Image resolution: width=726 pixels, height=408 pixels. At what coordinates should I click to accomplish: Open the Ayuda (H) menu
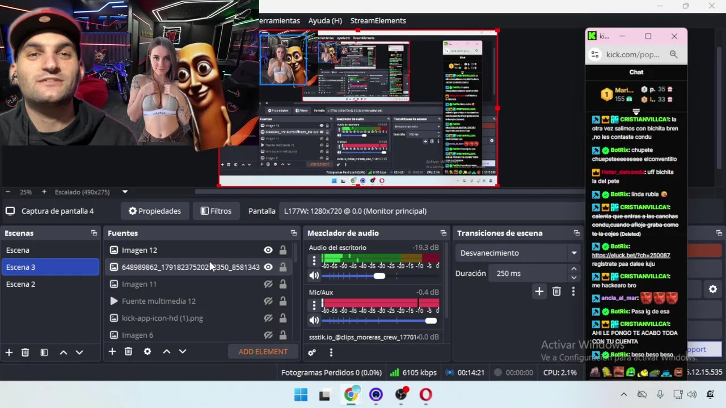[325, 20]
